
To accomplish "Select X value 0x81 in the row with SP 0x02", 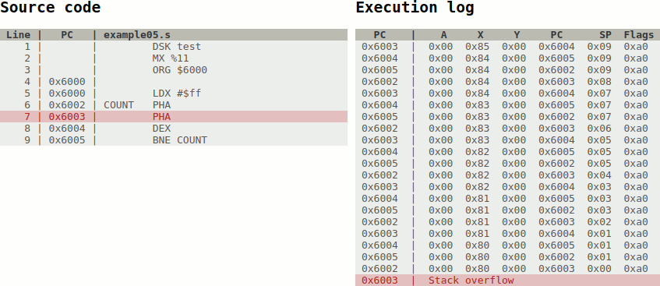I will coord(478,222).
